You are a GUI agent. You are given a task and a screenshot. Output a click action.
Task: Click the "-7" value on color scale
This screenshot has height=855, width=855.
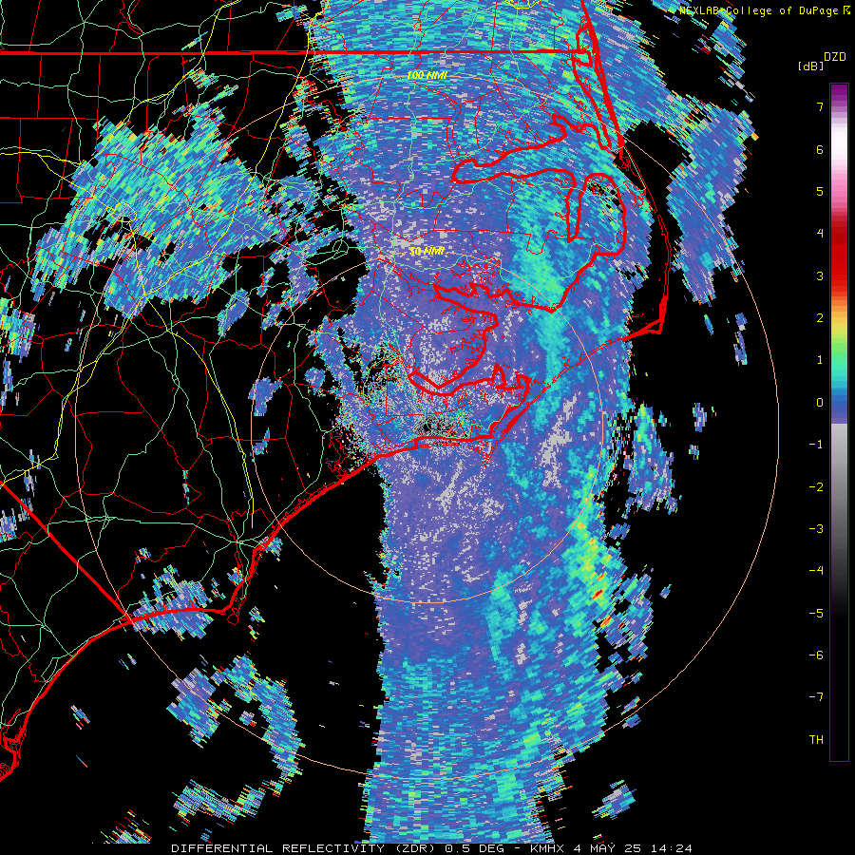tap(816, 697)
